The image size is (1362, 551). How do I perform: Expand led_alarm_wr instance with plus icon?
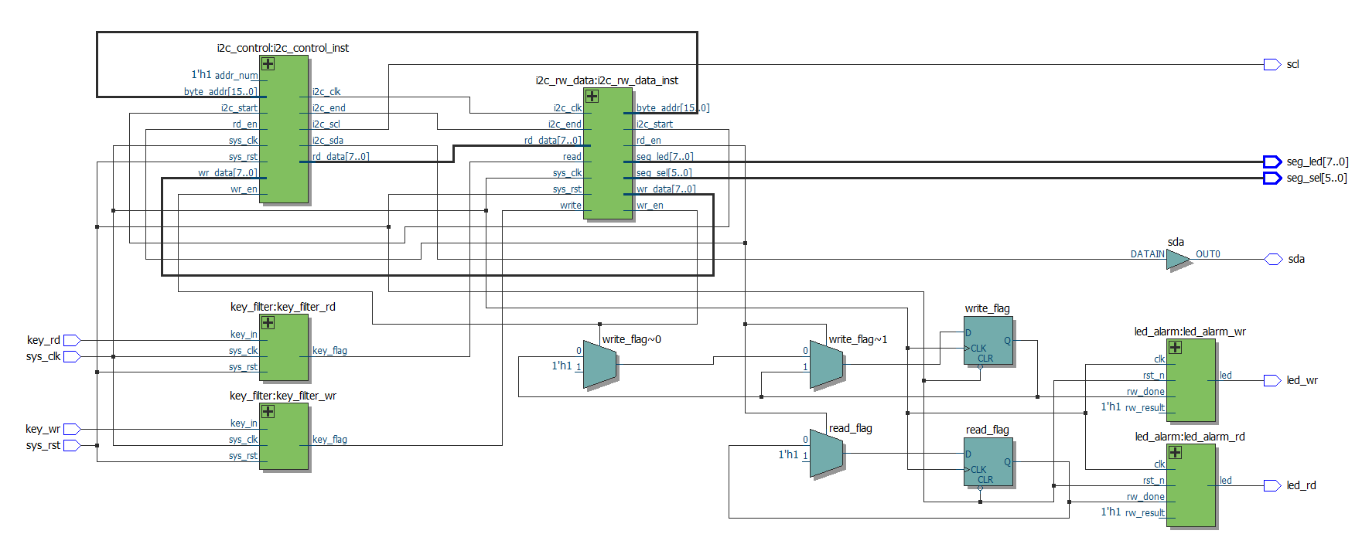coord(1175,347)
